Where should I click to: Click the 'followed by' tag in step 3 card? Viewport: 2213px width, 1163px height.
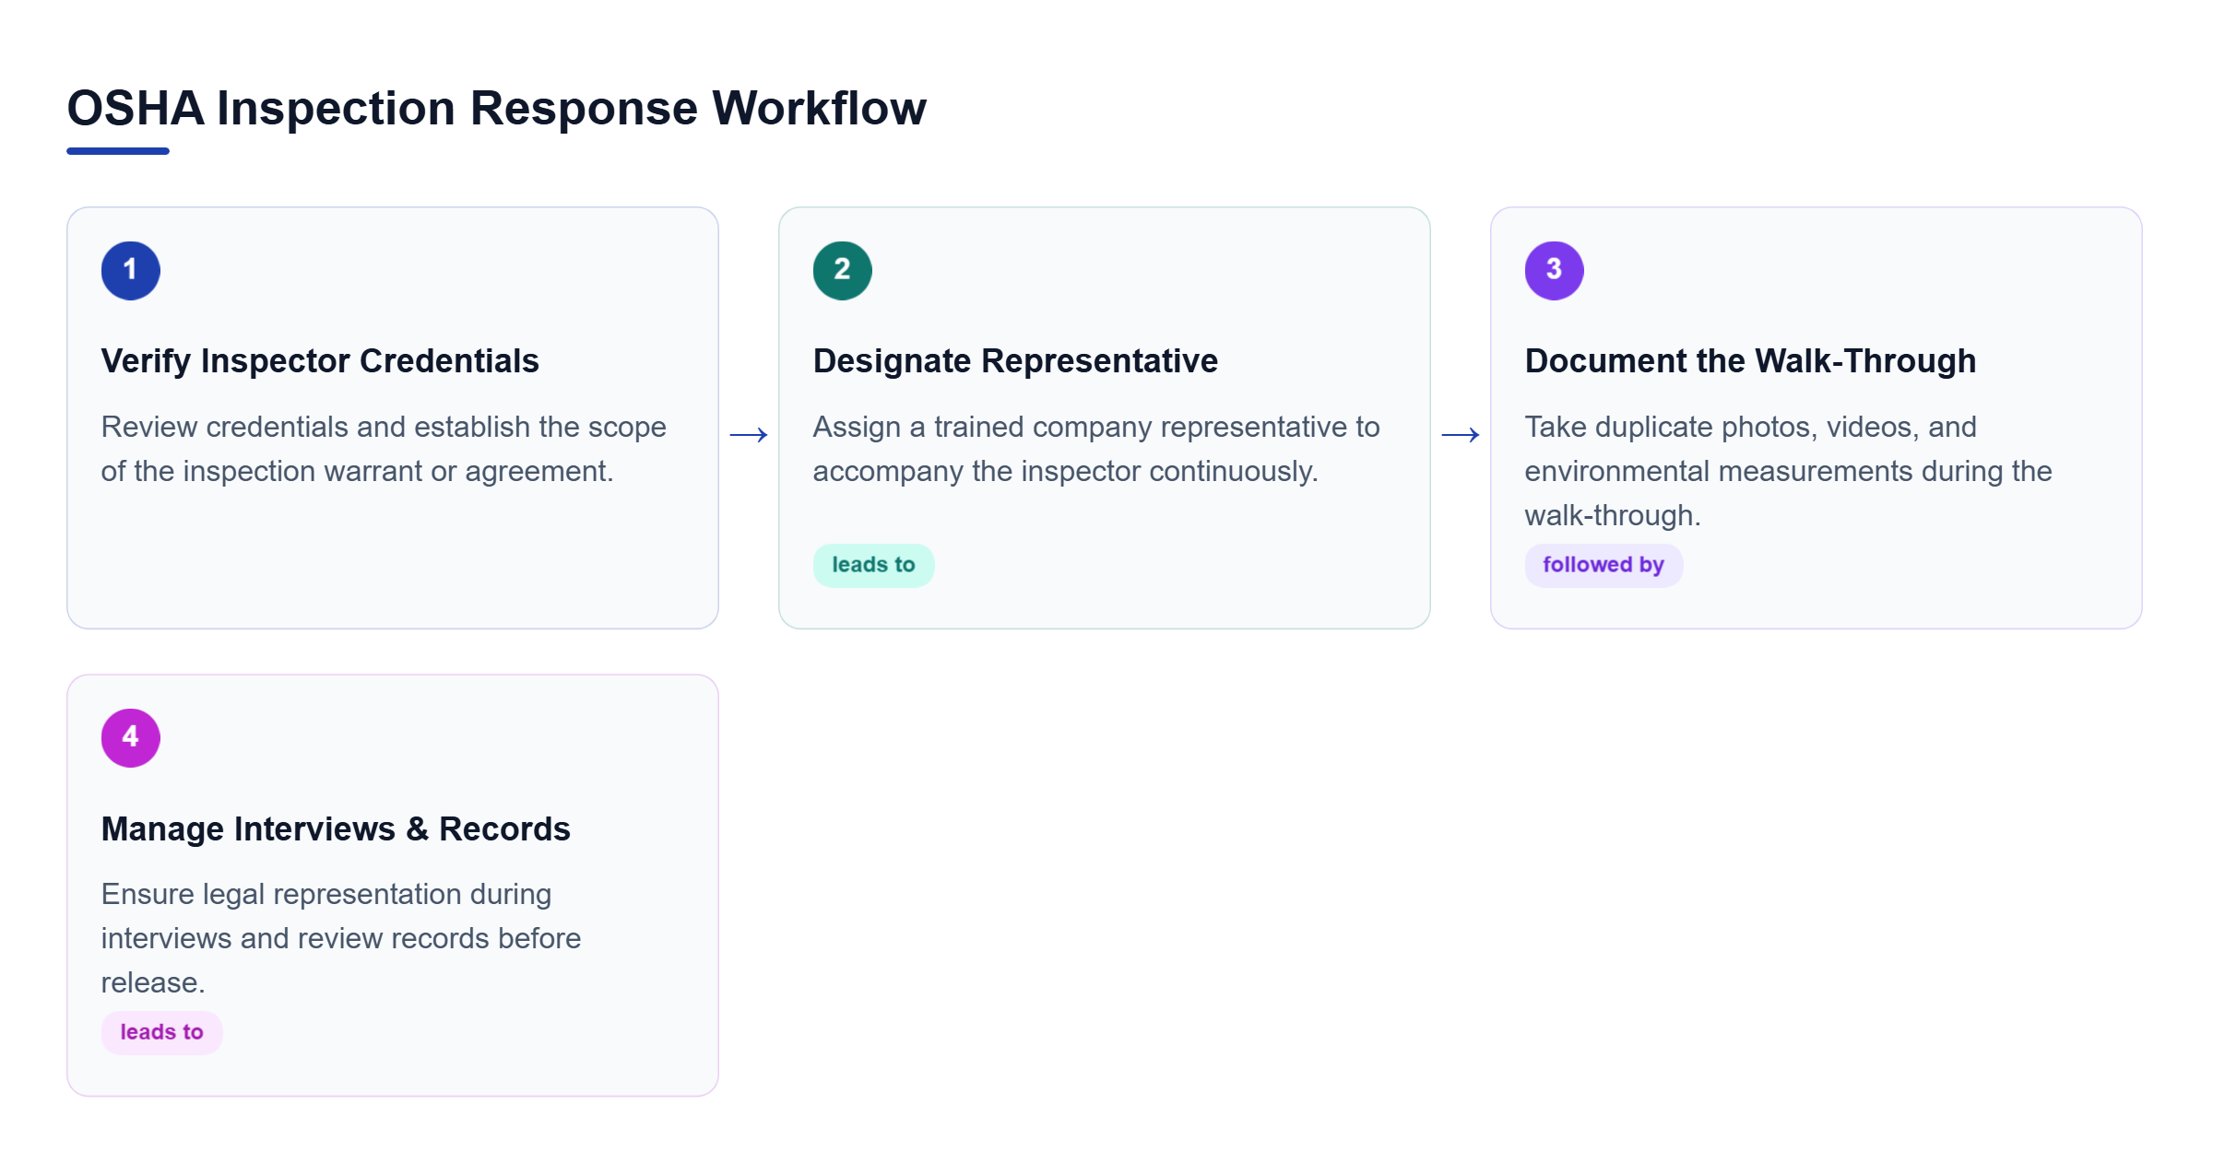pyautogui.click(x=1604, y=565)
